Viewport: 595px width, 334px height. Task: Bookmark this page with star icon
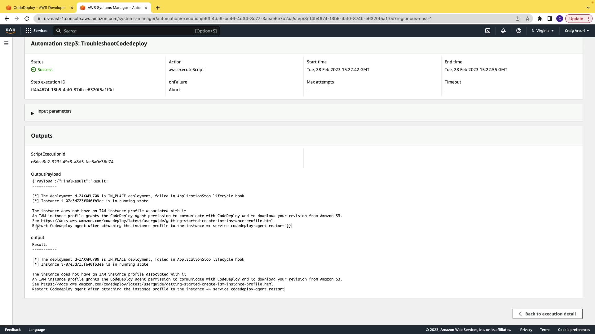[527, 19]
